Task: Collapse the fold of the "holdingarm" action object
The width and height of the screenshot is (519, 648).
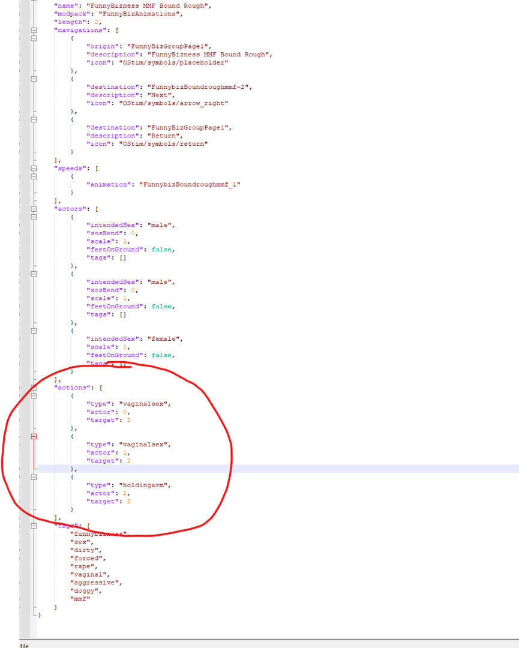Action: pyautogui.click(x=34, y=477)
